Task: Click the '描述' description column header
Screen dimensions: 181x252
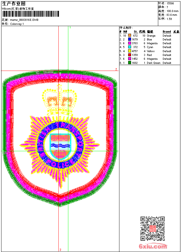Action: pyautogui.click(x=150, y=32)
